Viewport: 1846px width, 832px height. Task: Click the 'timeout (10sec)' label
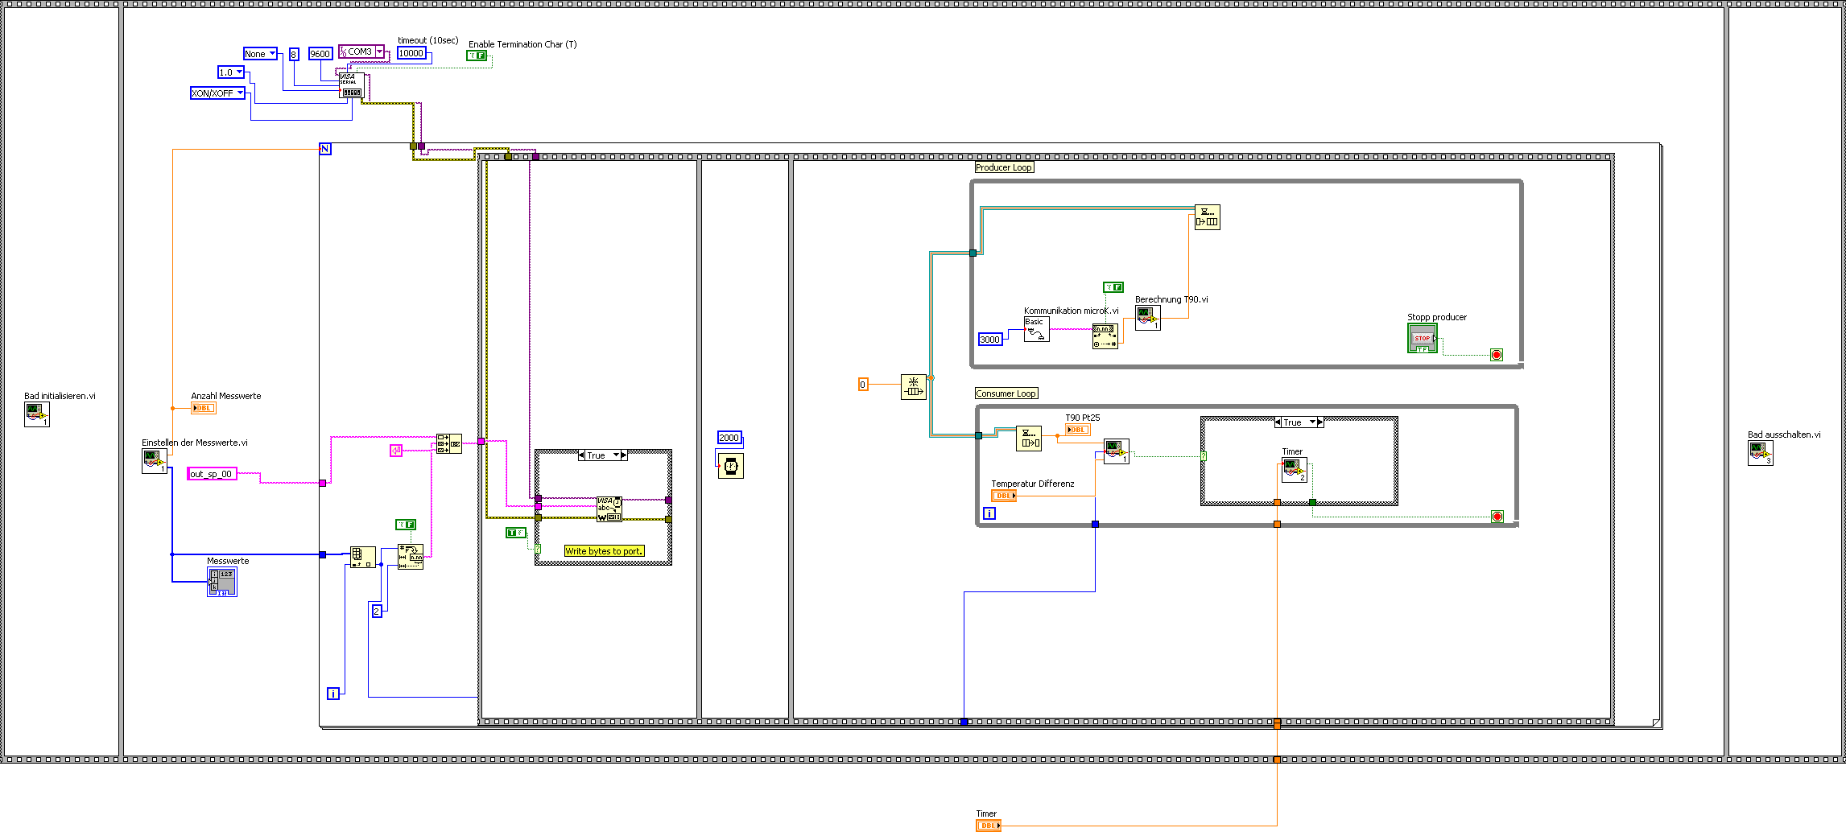[428, 40]
